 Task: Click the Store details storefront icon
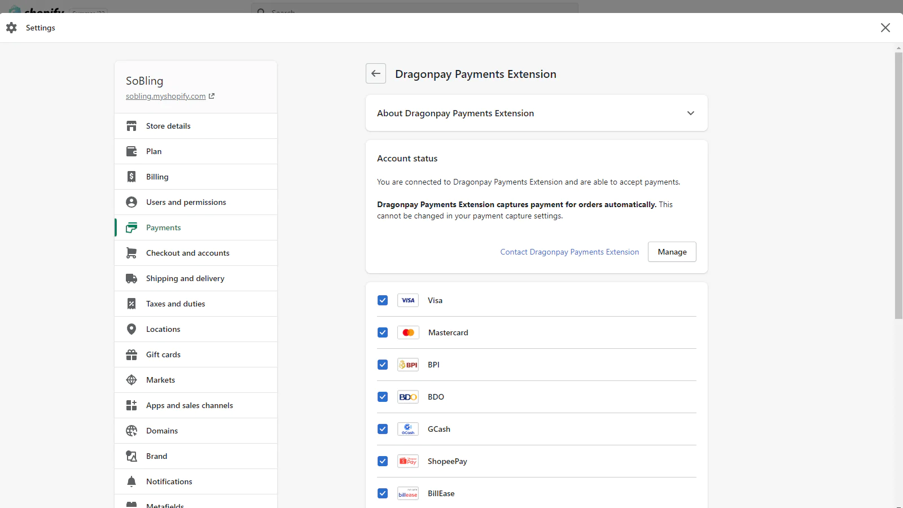[131, 126]
